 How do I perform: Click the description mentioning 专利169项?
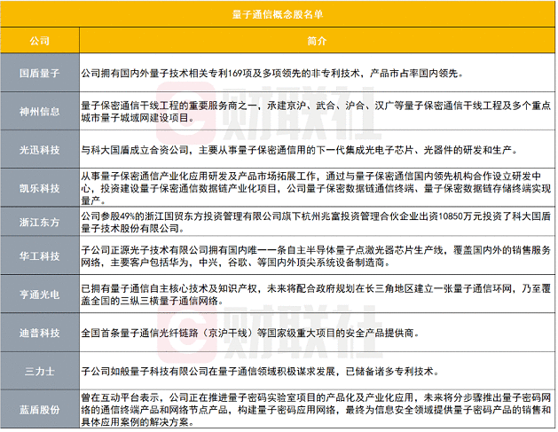click(272, 74)
